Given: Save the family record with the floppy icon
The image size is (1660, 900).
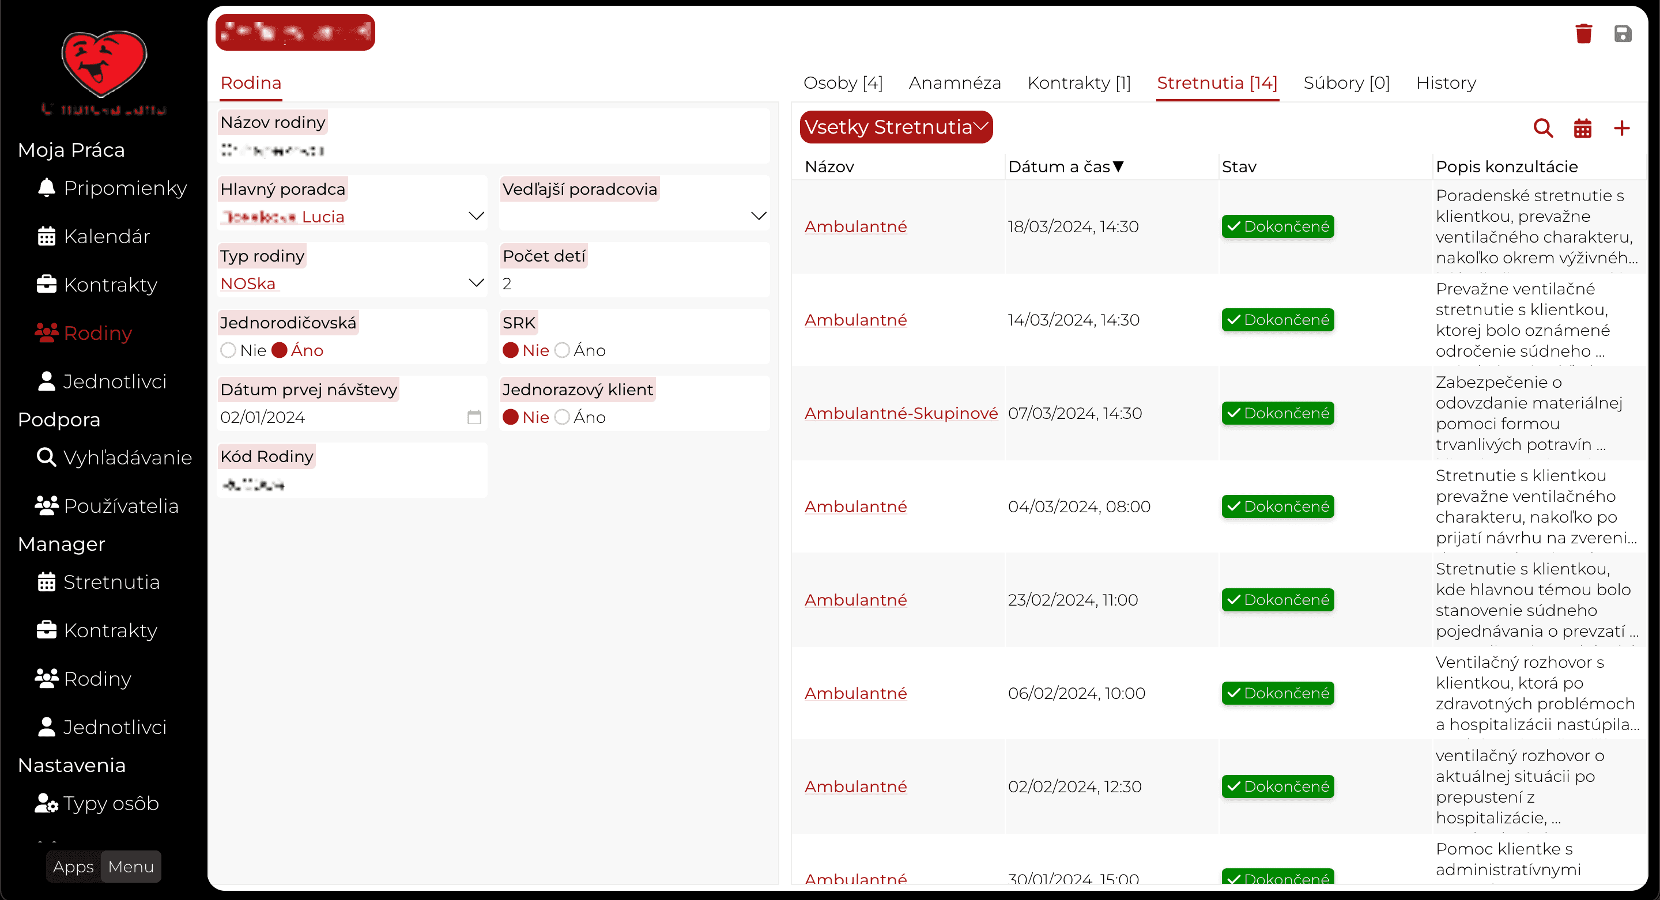Looking at the screenshot, I should (1622, 33).
